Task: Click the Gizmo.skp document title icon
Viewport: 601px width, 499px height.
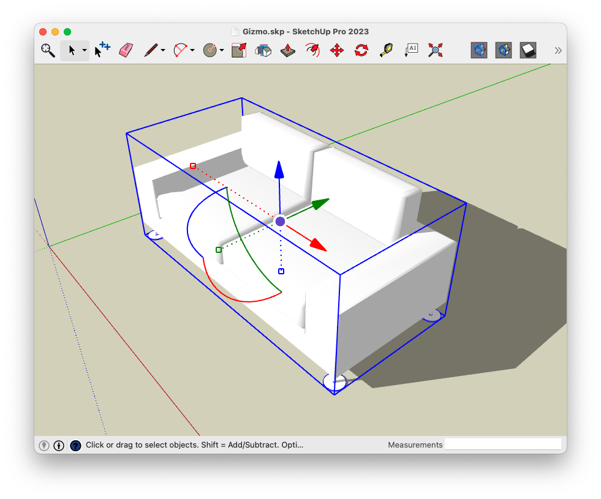Action: point(235,31)
